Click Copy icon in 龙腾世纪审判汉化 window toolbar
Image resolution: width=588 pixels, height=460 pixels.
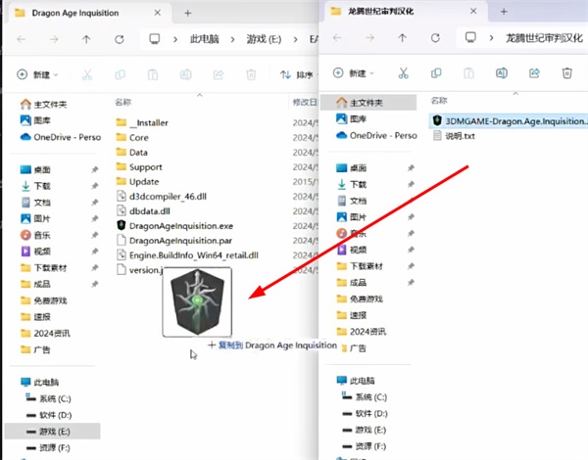tap(436, 73)
